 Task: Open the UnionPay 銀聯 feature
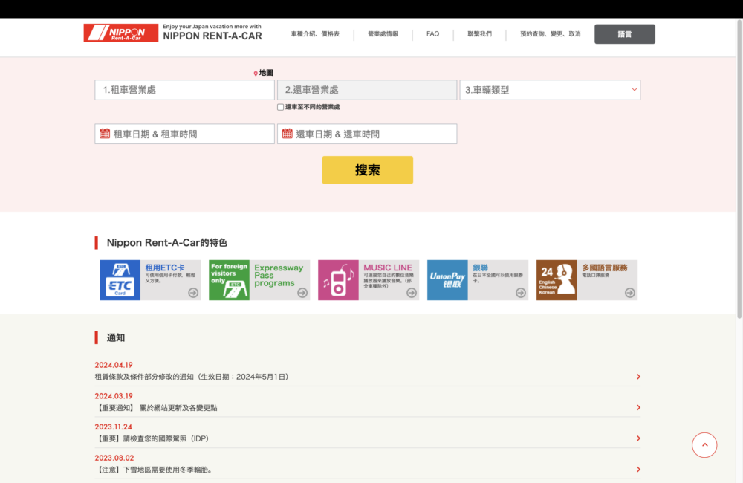pos(447,280)
